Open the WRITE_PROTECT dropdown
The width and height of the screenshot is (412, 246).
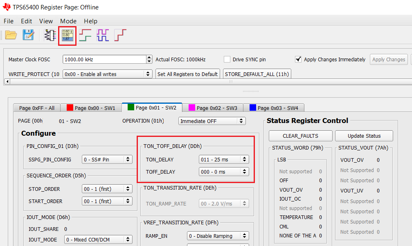pyautogui.click(x=108, y=74)
